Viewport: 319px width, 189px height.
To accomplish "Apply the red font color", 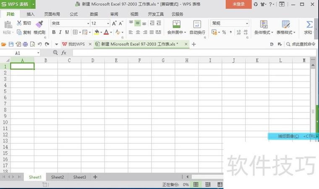I will 106,32.
